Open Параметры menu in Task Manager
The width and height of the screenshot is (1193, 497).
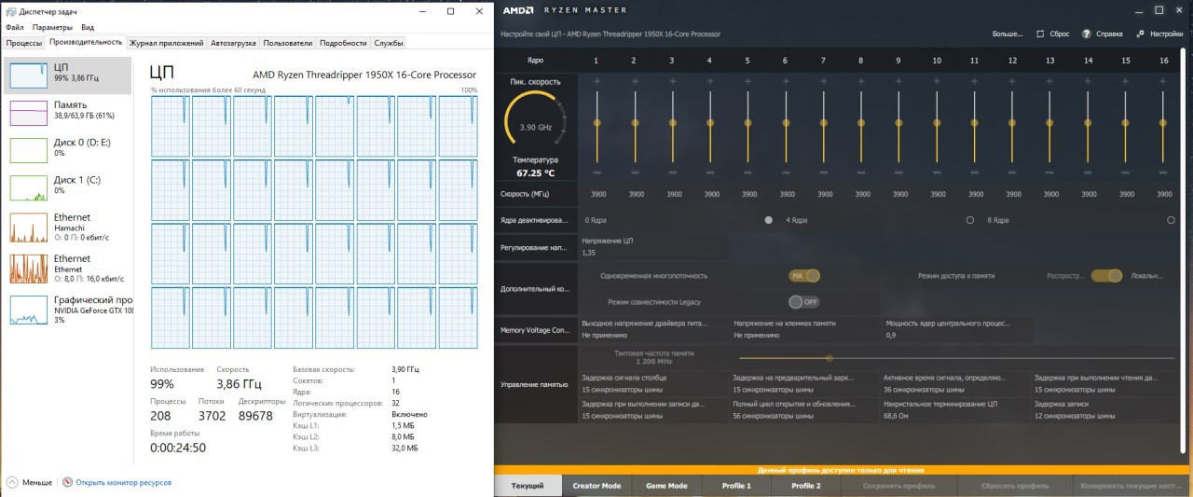[52, 28]
